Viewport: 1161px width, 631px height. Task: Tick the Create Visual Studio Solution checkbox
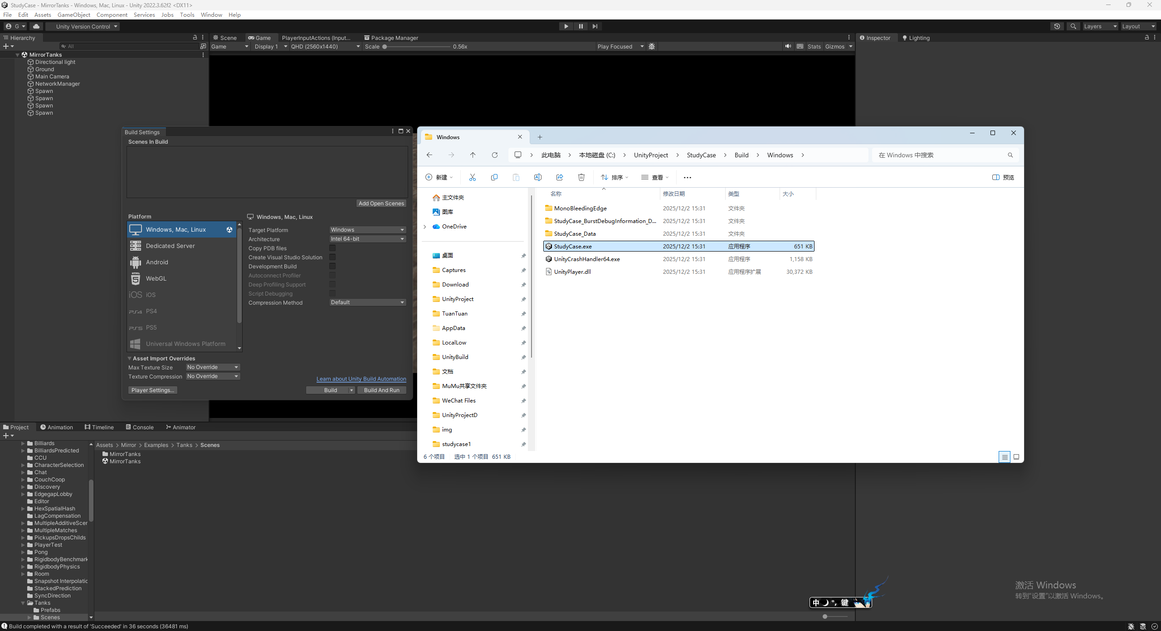tap(332, 257)
